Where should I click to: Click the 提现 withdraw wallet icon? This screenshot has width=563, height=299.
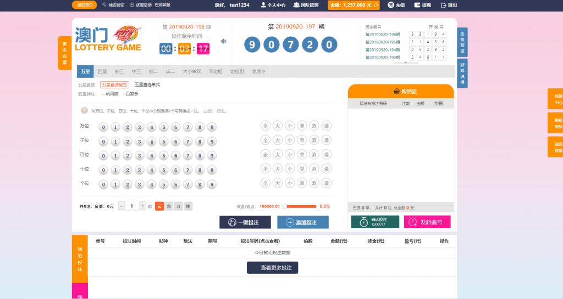(x=416, y=5)
